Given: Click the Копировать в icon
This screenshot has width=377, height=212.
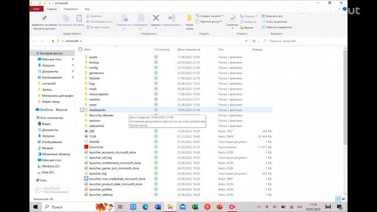Looking at the screenshot, I should point(141,18).
